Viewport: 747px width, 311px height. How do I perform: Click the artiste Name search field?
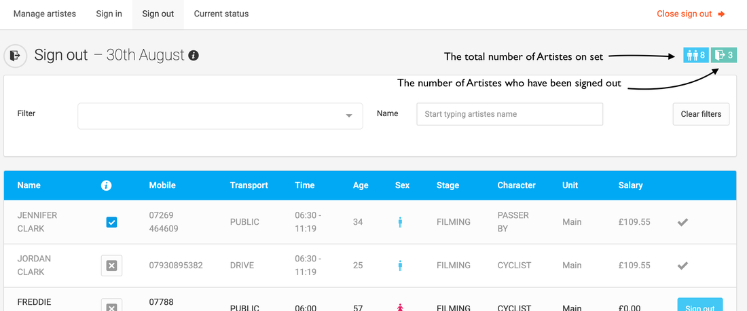pyautogui.click(x=509, y=114)
